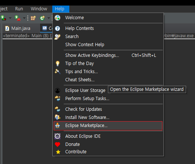Expand the New Java Class dropdown arrow

click(49, 18)
